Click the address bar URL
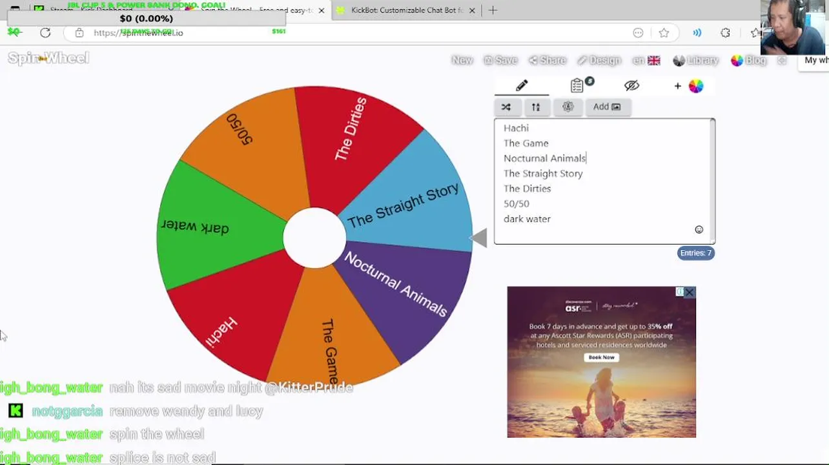Image resolution: width=829 pixels, height=465 pixels. tap(138, 32)
